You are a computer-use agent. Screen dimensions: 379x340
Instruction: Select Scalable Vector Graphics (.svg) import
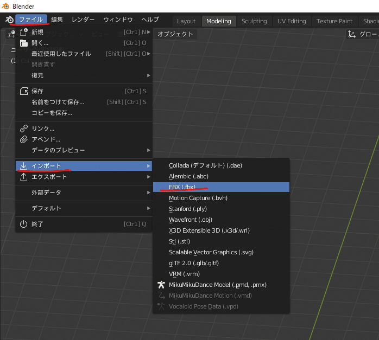[221, 252]
